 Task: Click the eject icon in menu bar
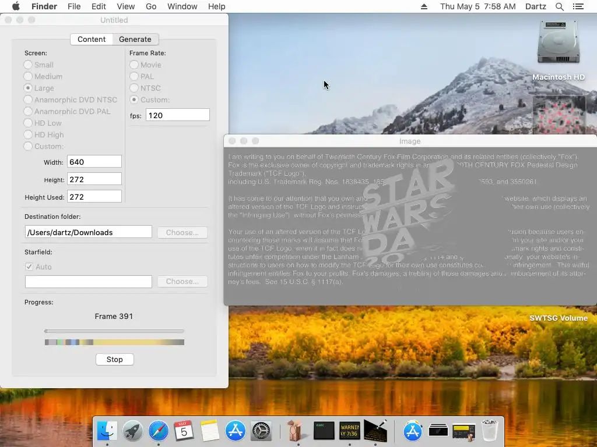pos(424,6)
